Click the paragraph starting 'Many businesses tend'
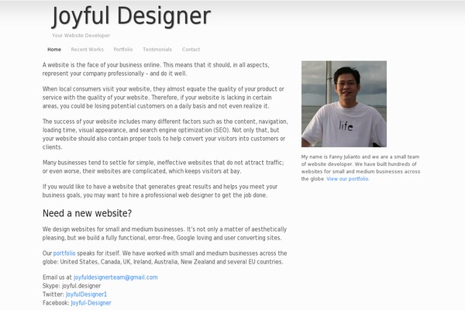Image resolution: width=465 pixels, height=310 pixels. (163, 167)
